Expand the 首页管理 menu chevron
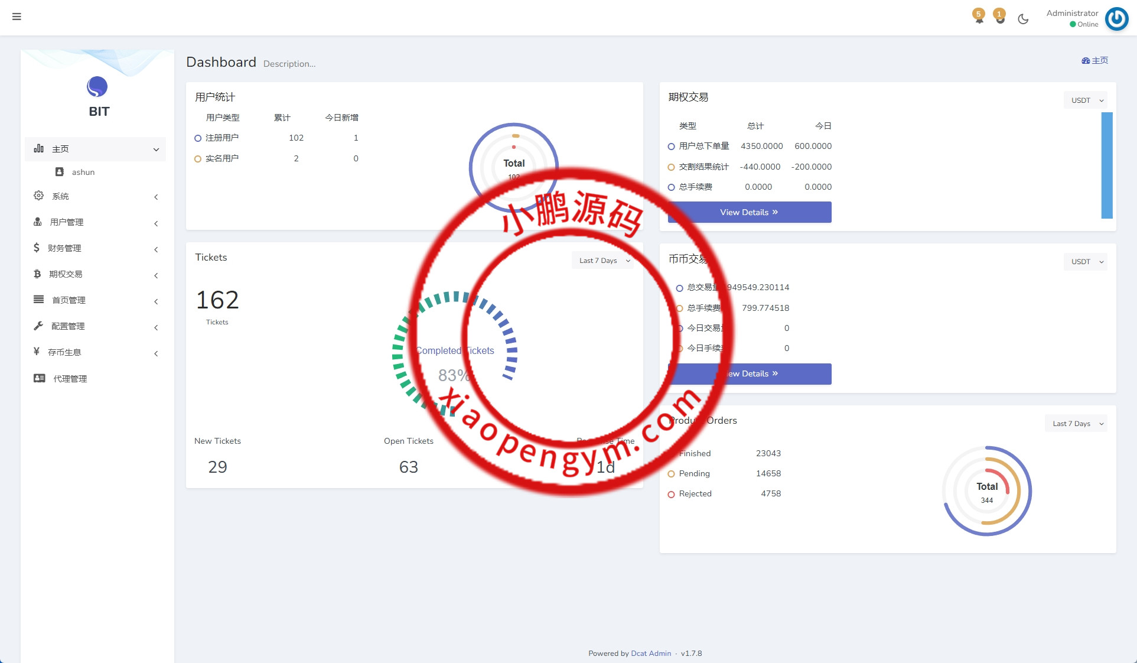This screenshot has width=1137, height=663. pos(156,301)
